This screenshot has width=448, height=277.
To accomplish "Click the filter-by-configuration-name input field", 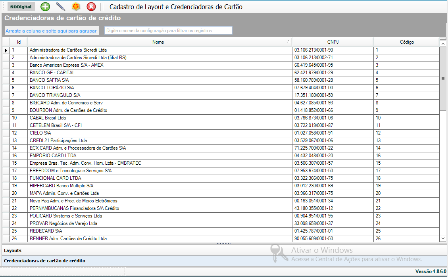I will pos(168,31).
